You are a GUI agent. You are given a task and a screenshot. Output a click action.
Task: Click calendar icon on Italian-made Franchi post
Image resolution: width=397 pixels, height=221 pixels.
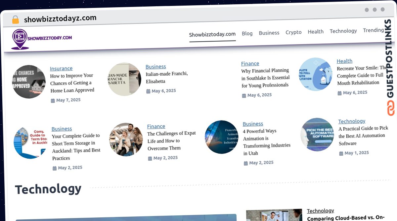(149, 91)
